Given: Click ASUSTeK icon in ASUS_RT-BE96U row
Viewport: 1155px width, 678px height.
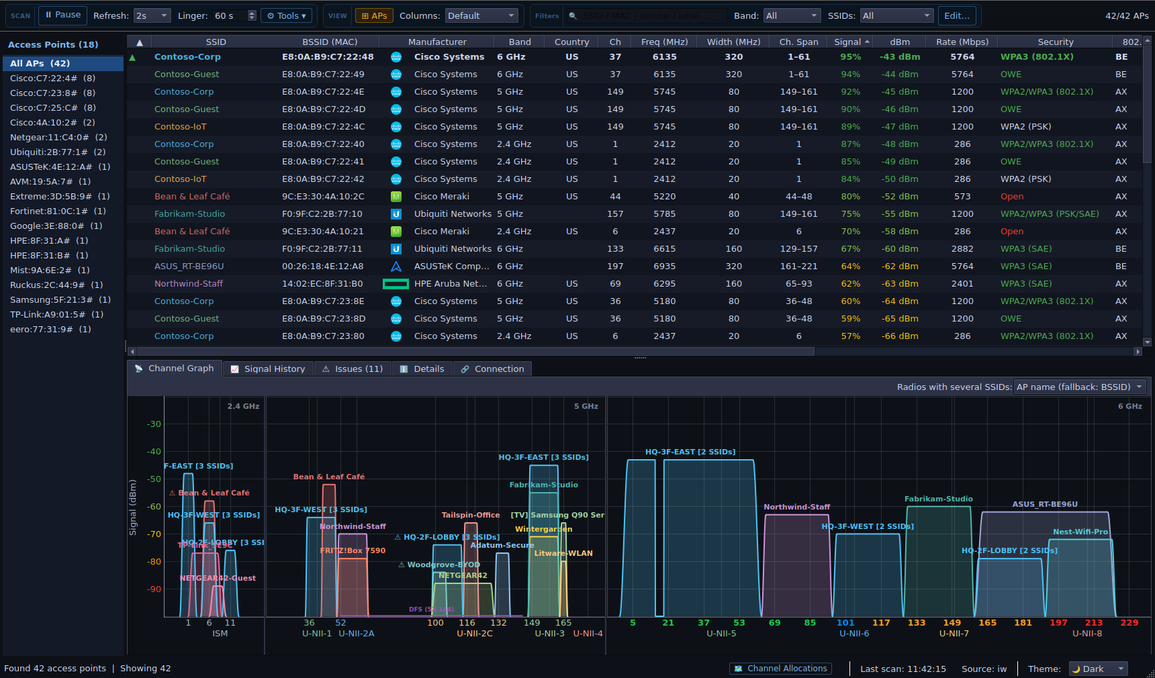Looking at the screenshot, I should (396, 267).
